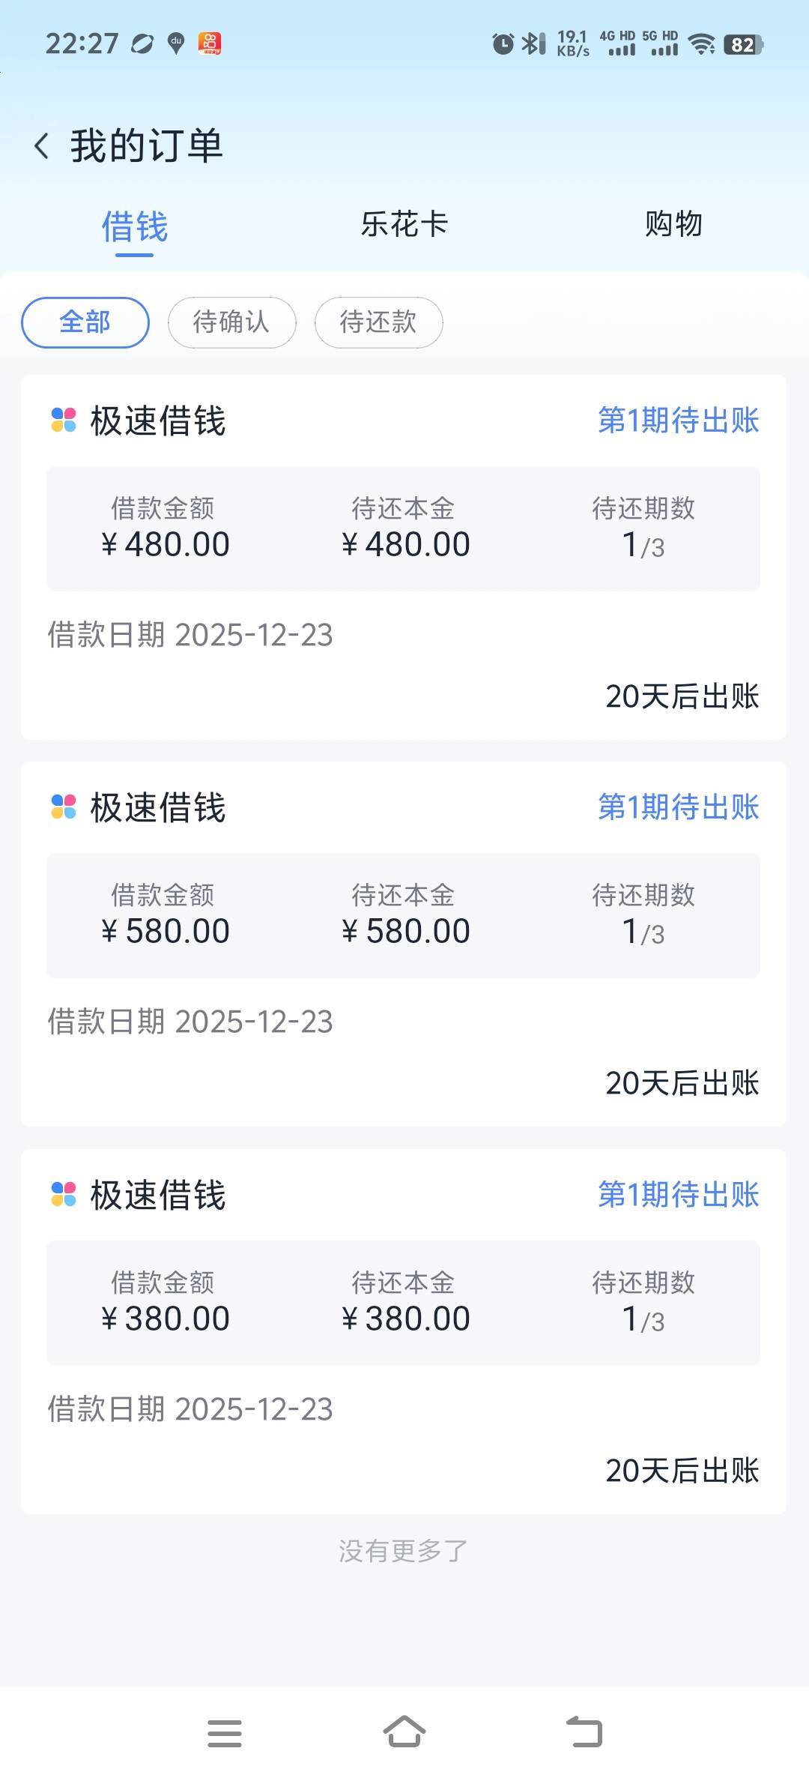Select the 待还款 filter chip
Screen dimensions: 809x1781
pyautogui.click(x=378, y=322)
